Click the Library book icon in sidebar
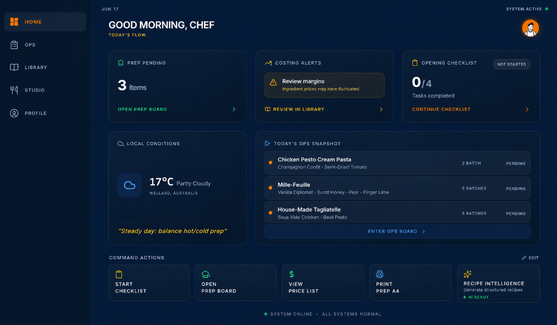The height and width of the screenshot is (325, 557). [x=14, y=67]
